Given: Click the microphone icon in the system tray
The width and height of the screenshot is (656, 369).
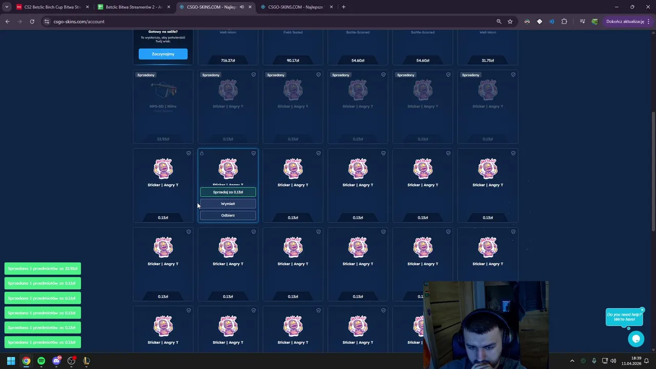Looking at the screenshot, I should coord(594,361).
